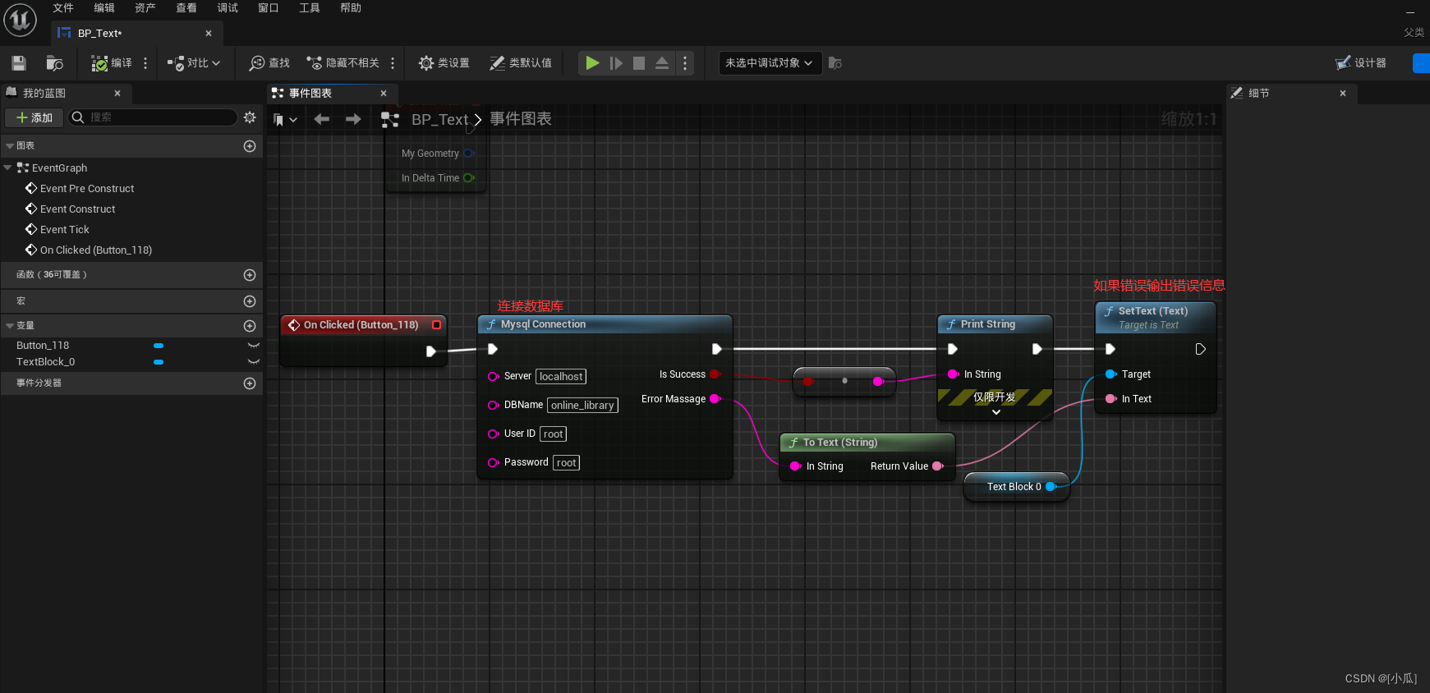Image resolution: width=1430 pixels, height=693 pixels.
Task: Open the File (文件) menu
Action: click(x=63, y=8)
